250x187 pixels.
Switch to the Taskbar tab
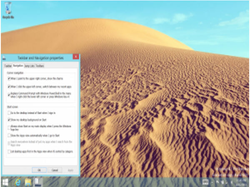8,66
